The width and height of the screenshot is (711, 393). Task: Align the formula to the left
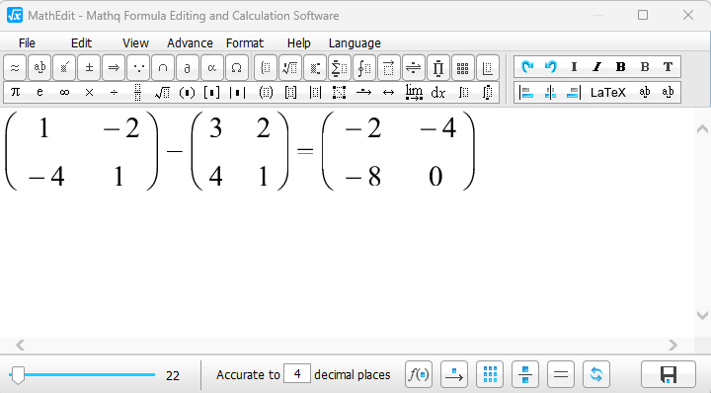(526, 93)
